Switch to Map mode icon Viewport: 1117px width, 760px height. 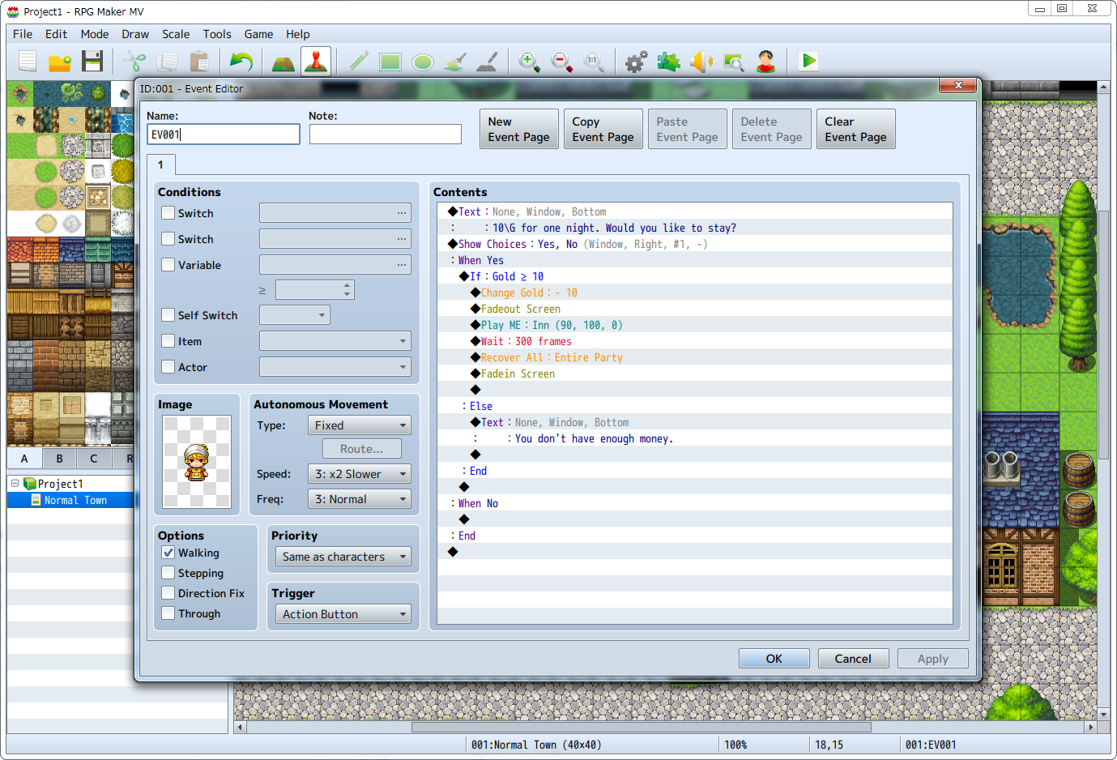(x=283, y=62)
